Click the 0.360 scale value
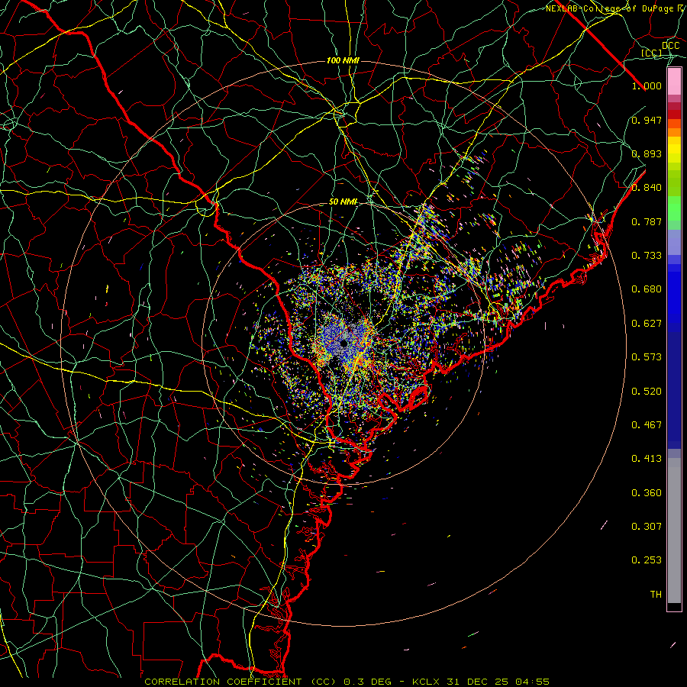Viewport: 687px width, 687px height. coord(647,493)
